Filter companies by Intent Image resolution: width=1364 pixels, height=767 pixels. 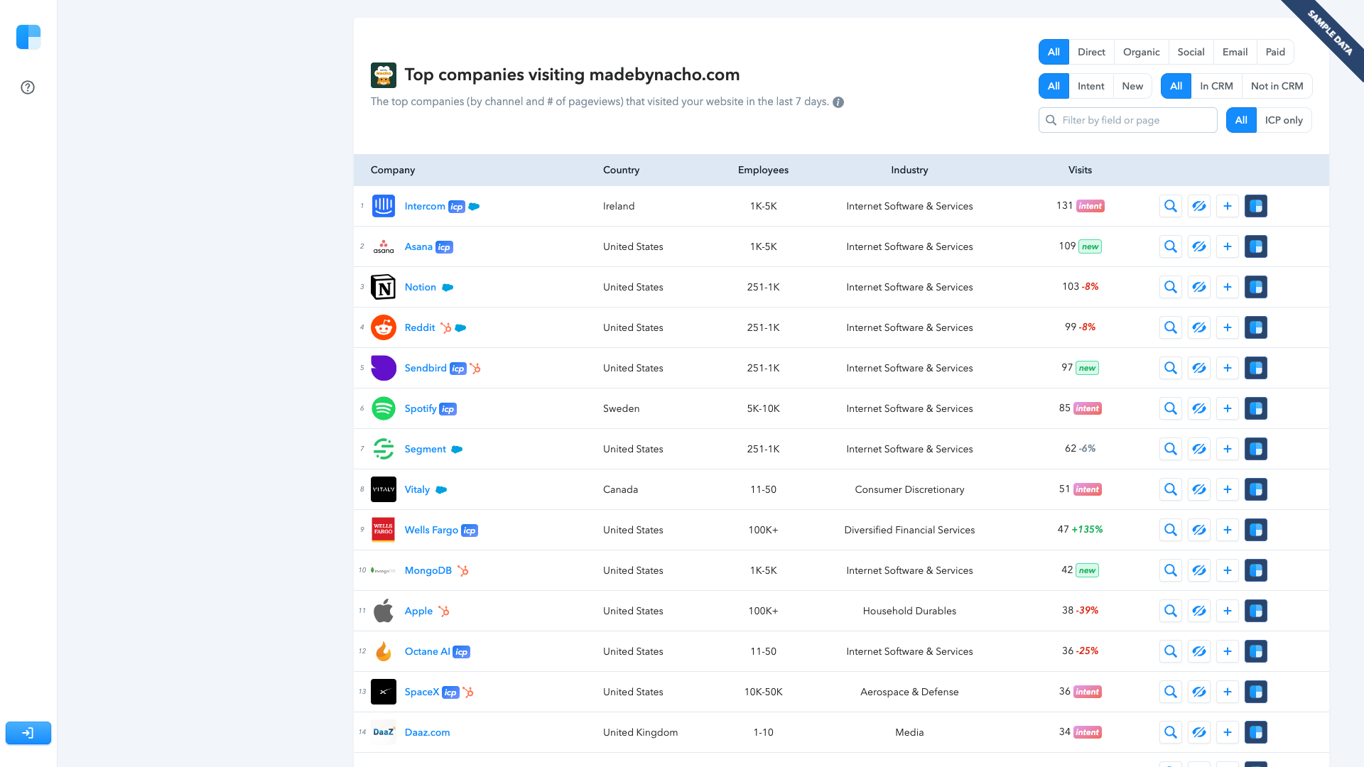[x=1090, y=86]
